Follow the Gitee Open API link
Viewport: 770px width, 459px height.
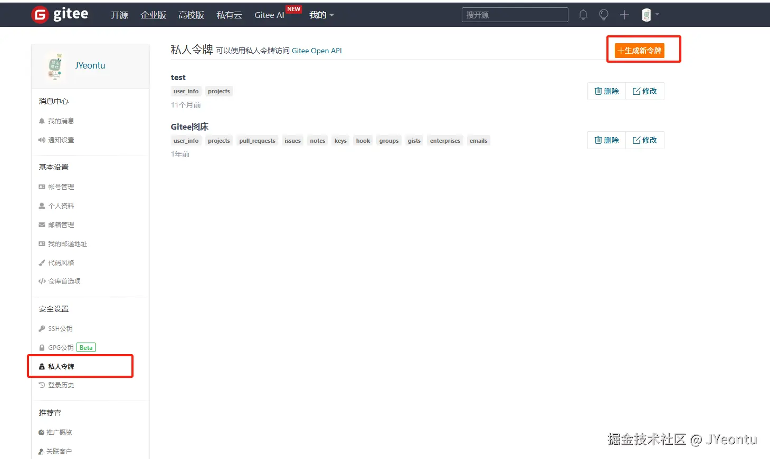[317, 51]
